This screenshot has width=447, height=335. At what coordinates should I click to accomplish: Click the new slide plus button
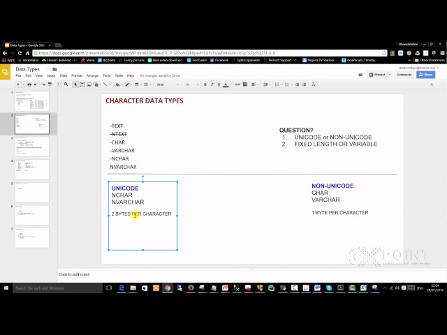(18, 84)
